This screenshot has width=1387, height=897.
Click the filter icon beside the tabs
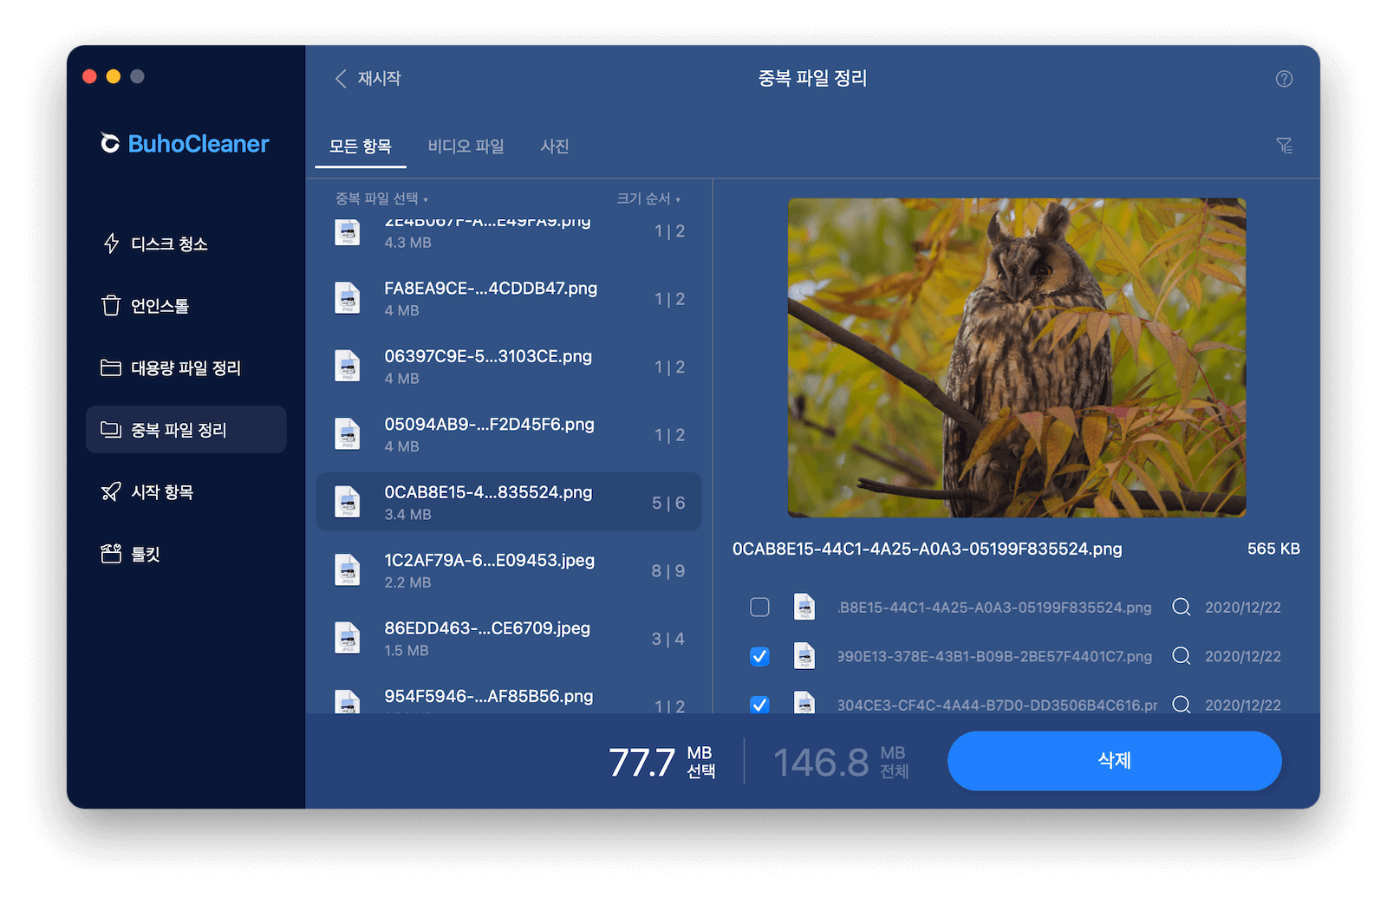click(1284, 146)
